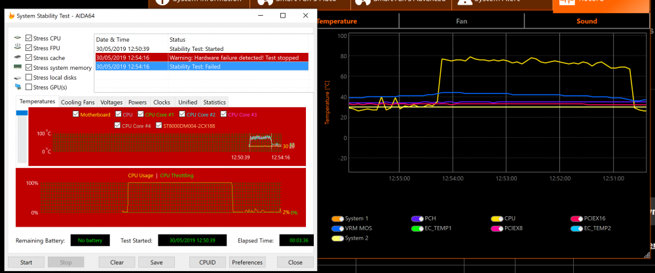655x273 pixels.
Task: Click the CPU Throttling legend label
Action: click(177, 176)
